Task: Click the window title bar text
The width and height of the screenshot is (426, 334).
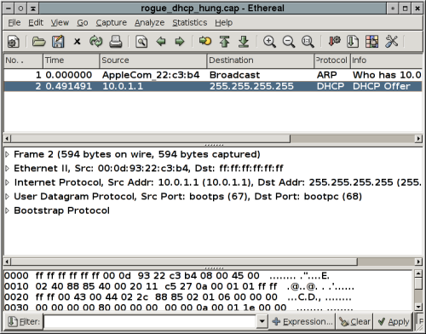Action: [212, 9]
